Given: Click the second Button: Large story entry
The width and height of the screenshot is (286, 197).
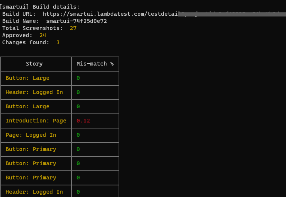Looking at the screenshot, I should coord(27,106).
